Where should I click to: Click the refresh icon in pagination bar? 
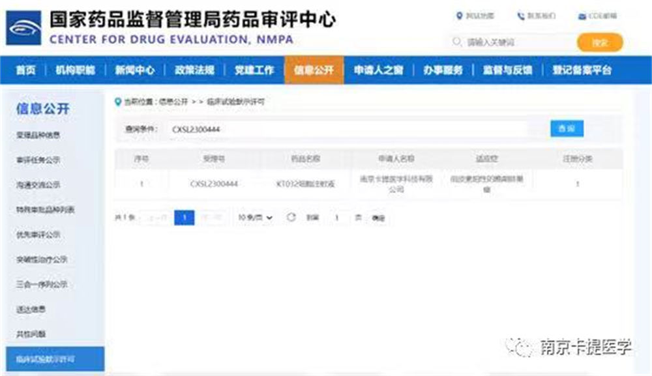291,217
